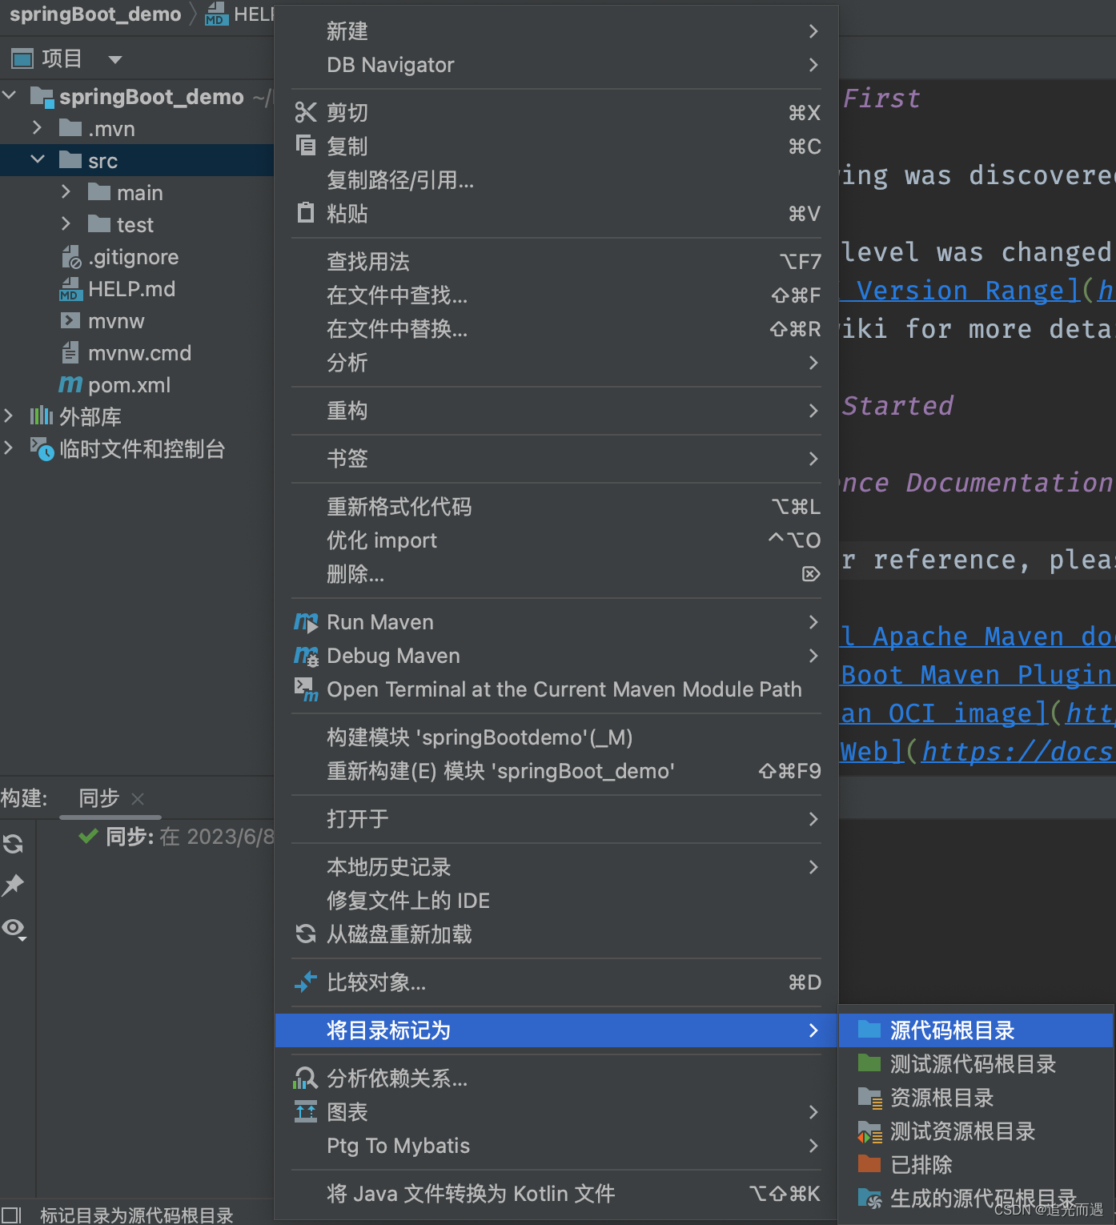Select 重新格式化代码 entry
The image size is (1116, 1225).
coord(556,507)
